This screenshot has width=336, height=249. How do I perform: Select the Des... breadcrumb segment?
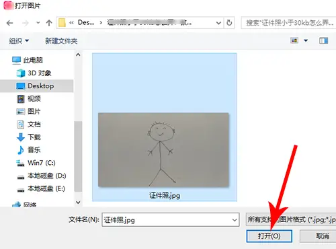point(86,22)
